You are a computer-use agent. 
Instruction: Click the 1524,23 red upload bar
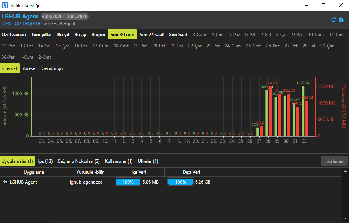[271, 111]
